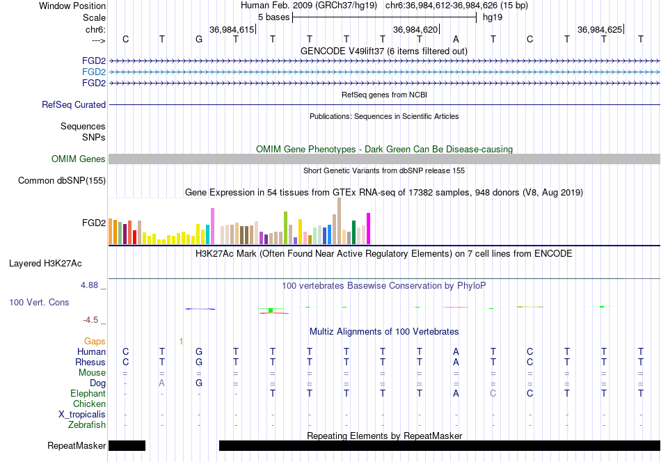The image size is (661, 462).
Task: Click the G base in reference sequence row
Action: coord(199,39)
